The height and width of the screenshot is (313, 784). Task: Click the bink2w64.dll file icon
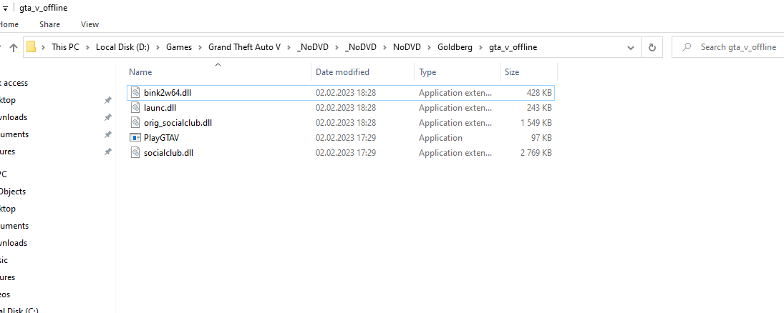click(x=136, y=93)
